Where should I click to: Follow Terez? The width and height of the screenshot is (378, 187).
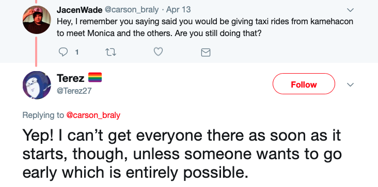pyautogui.click(x=304, y=84)
